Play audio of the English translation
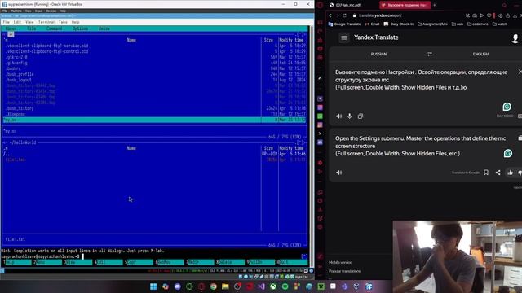The width and height of the screenshot is (522, 293). tap(339, 173)
